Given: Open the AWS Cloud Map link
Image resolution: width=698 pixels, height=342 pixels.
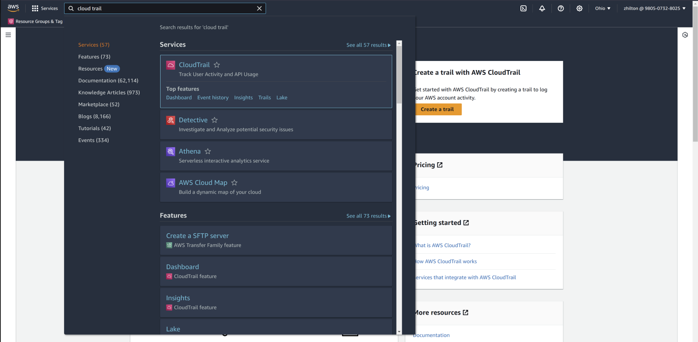Looking at the screenshot, I should coord(203,183).
